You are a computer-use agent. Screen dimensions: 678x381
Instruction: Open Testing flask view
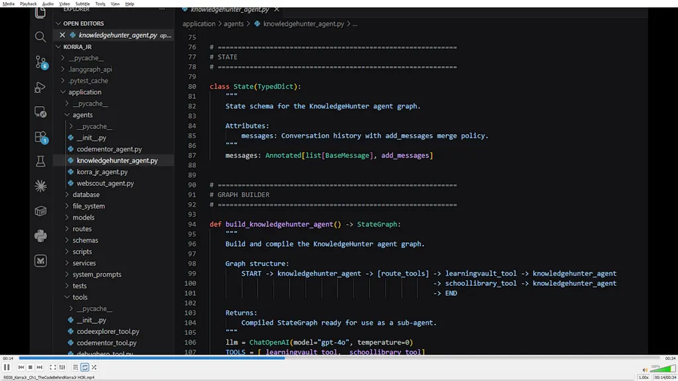[x=40, y=161]
